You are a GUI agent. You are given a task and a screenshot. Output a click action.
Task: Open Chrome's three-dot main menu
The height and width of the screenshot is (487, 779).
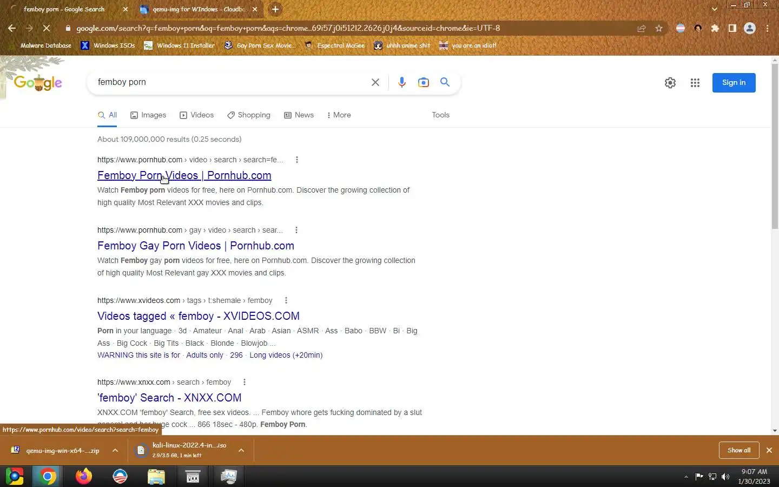[x=767, y=28]
